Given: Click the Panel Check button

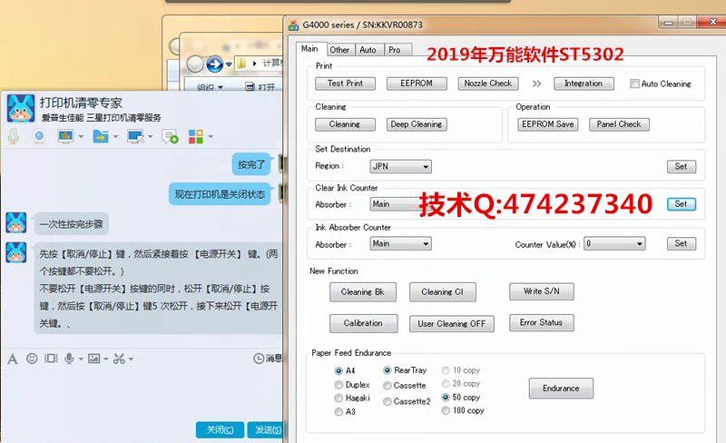Looking at the screenshot, I should tap(619, 124).
